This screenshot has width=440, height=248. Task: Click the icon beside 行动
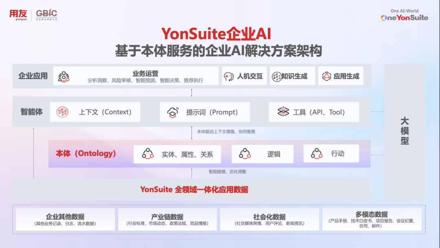coord(317,153)
